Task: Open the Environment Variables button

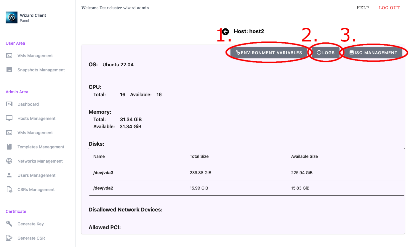Action: [x=269, y=53]
